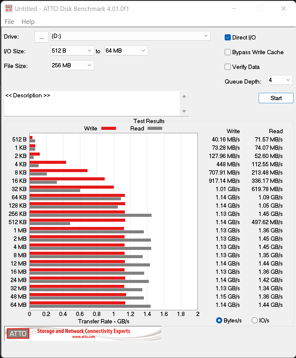Open the Drive (D:) dropdown
Viewport: 296px width, 358px height.
click(130, 36)
